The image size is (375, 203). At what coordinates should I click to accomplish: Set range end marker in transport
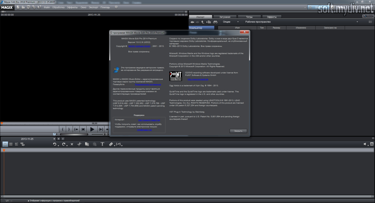pos(69,129)
